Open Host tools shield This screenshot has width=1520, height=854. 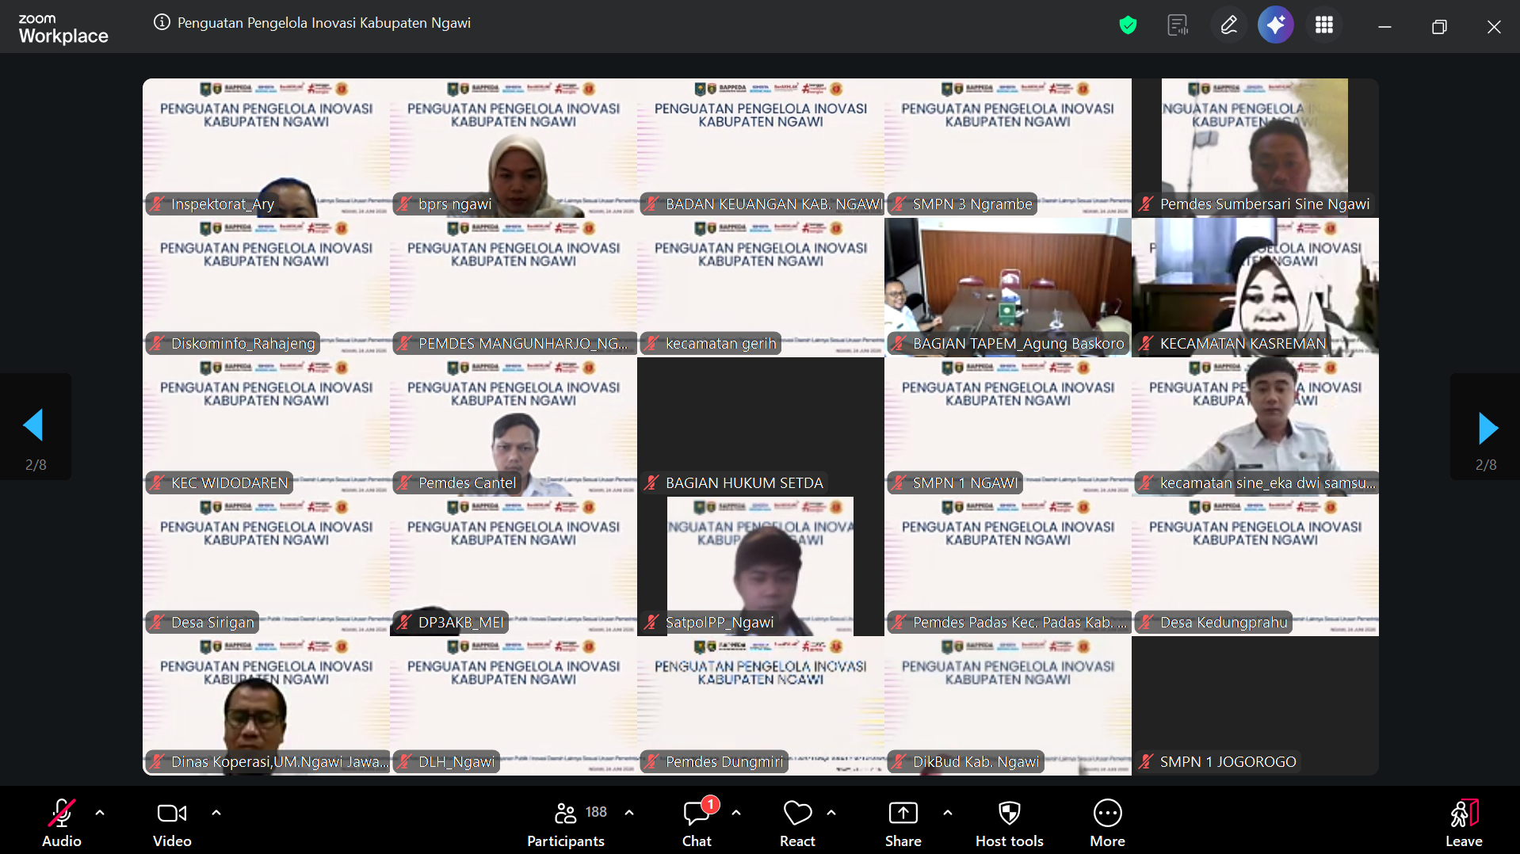coord(1009,822)
